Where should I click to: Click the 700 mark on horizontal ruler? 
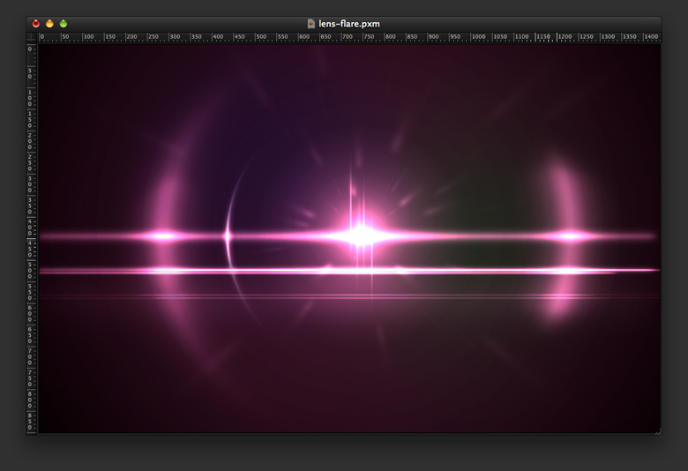(x=348, y=37)
